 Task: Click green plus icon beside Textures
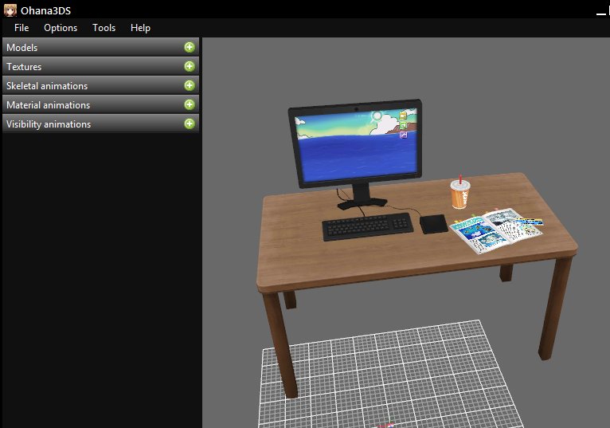(190, 66)
